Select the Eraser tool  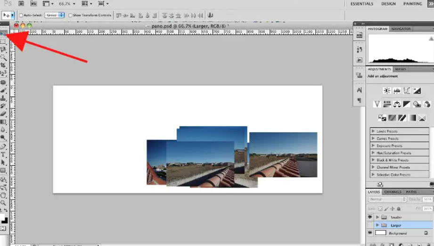point(3,114)
